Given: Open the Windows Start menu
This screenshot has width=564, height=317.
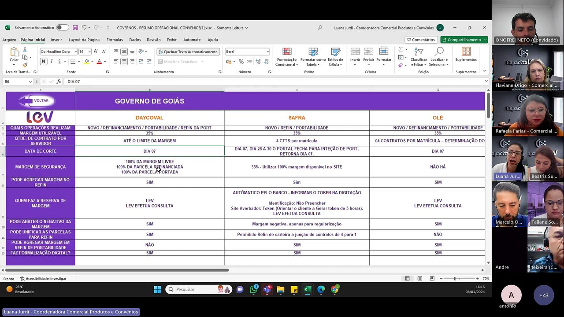Looking at the screenshot, I should point(157,289).
